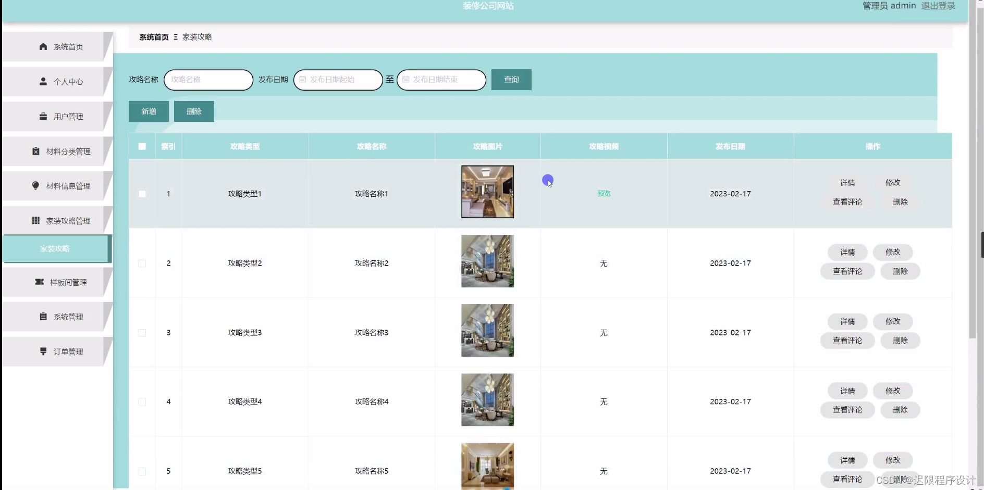Click calendar icon in 发布日期起始 field
The height and width of the screenshot is (490, 984).
[x=302, y=80]
